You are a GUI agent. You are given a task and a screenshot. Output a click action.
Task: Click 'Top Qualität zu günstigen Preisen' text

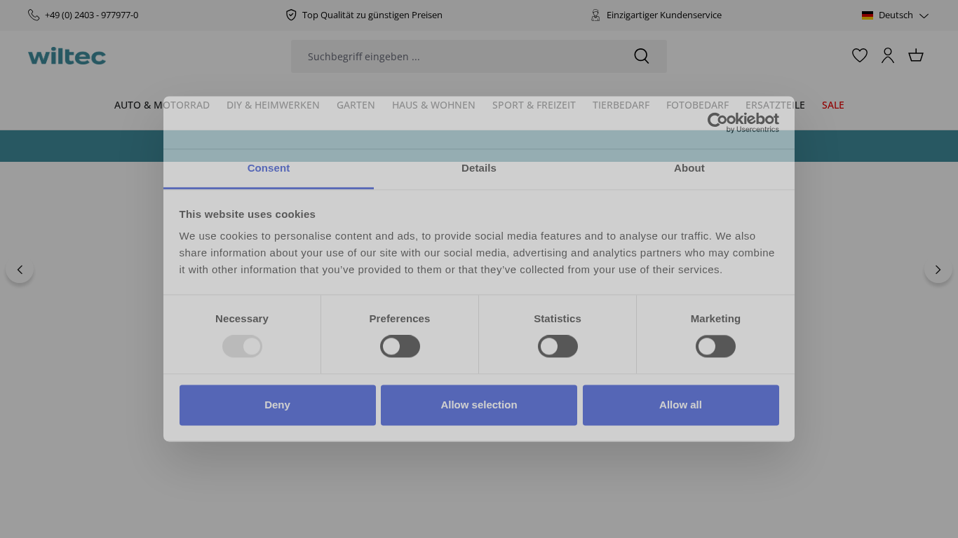tap(372, 15)
